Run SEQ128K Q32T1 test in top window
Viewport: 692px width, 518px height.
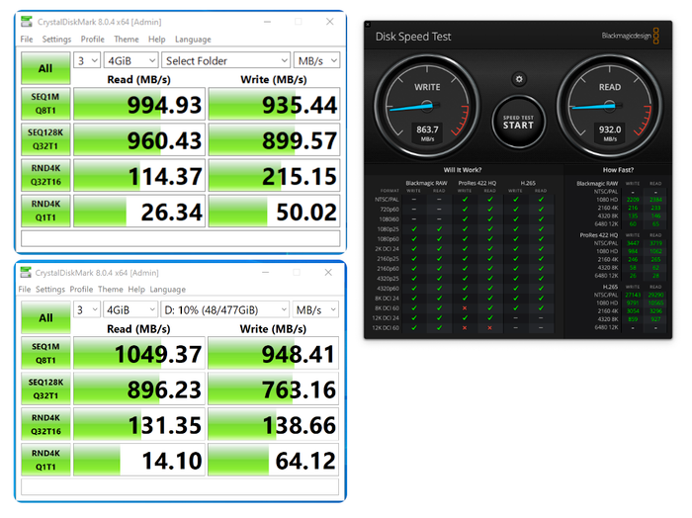click(45, 139)
